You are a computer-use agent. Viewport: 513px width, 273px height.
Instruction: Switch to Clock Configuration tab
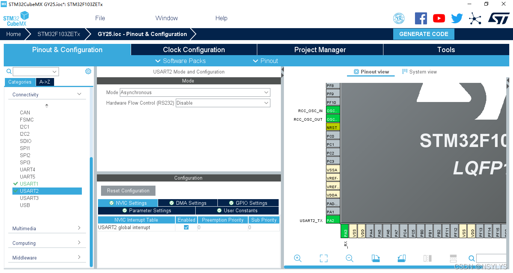pos(194,49)
